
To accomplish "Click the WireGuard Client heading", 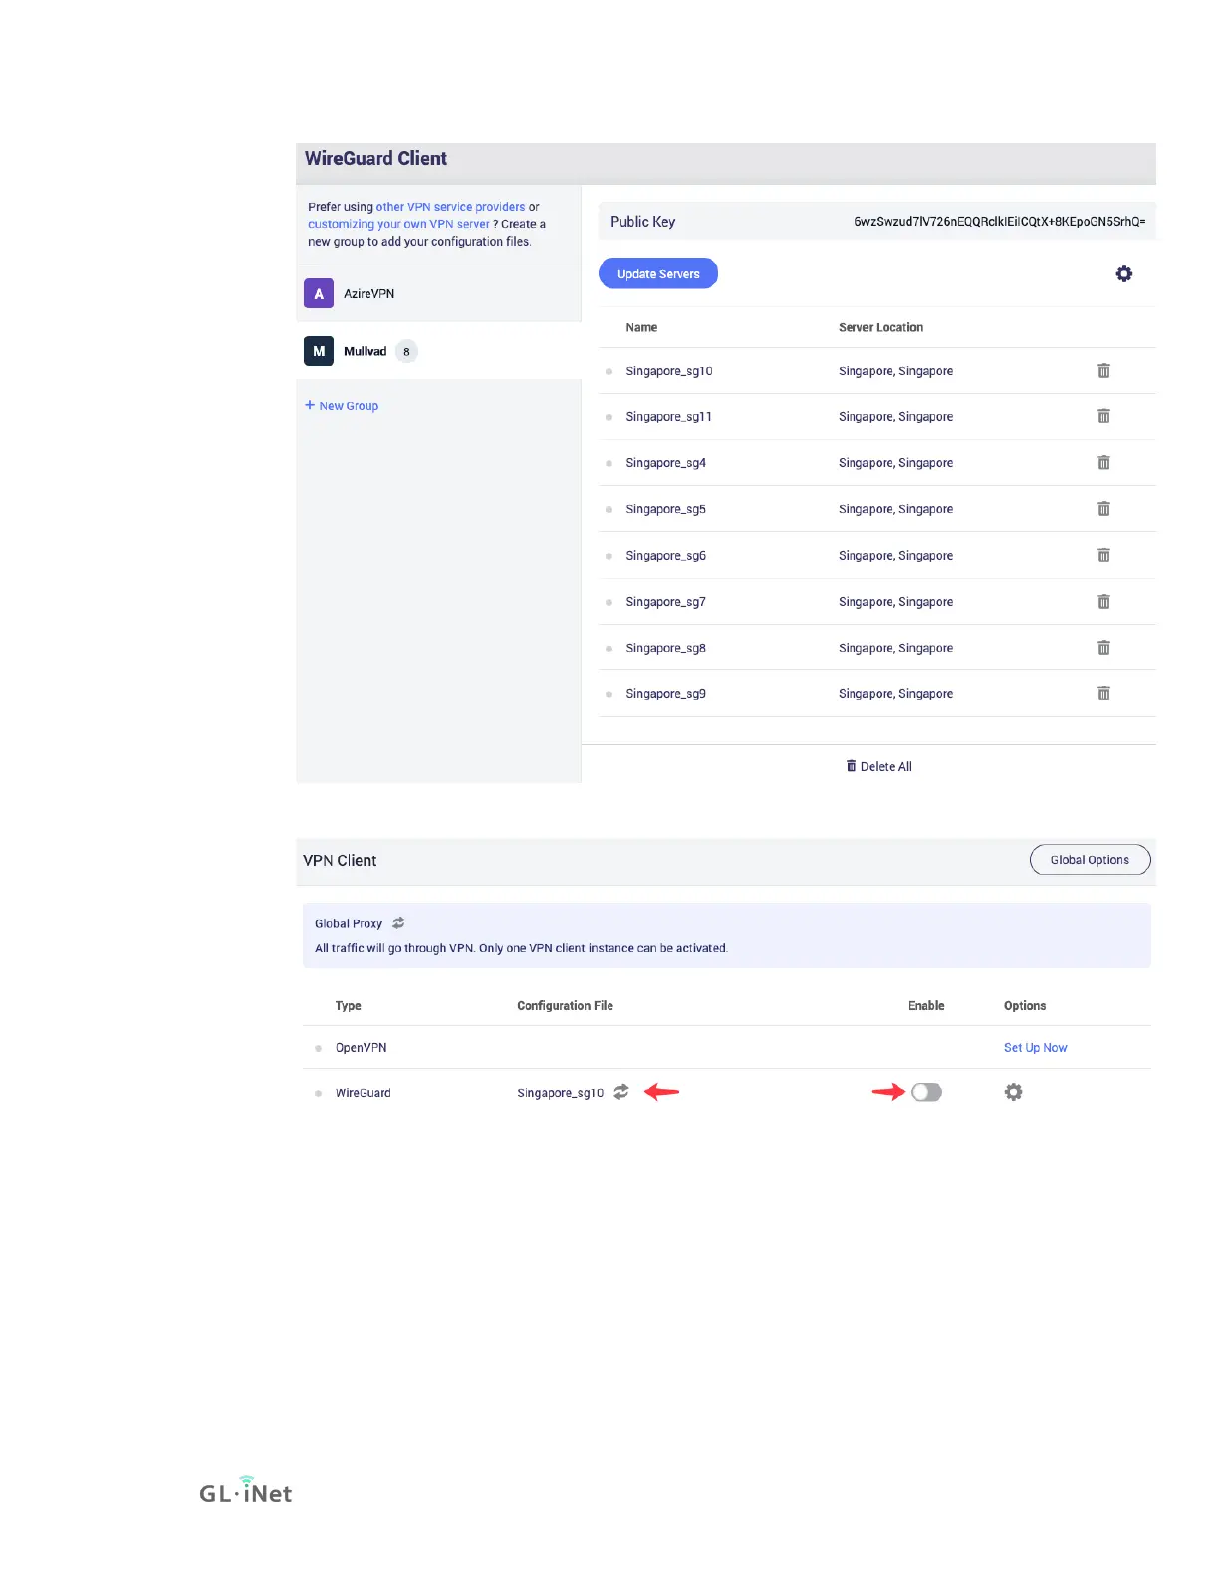I will point(375,158).
